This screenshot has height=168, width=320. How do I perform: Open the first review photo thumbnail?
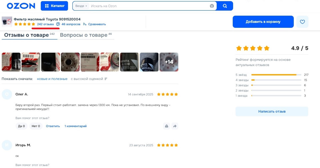coord(11,62)
